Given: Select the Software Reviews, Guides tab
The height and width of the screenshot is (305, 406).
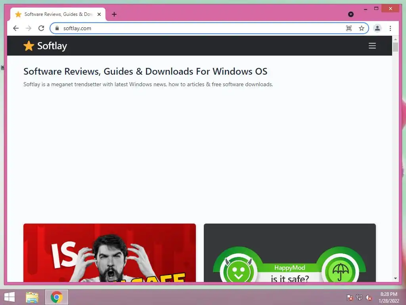Looking at the screenshot, I should point(58,14).
